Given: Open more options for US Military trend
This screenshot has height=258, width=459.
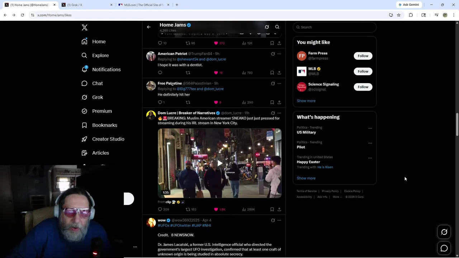Looking at the screenshot, I should (370, 128).
